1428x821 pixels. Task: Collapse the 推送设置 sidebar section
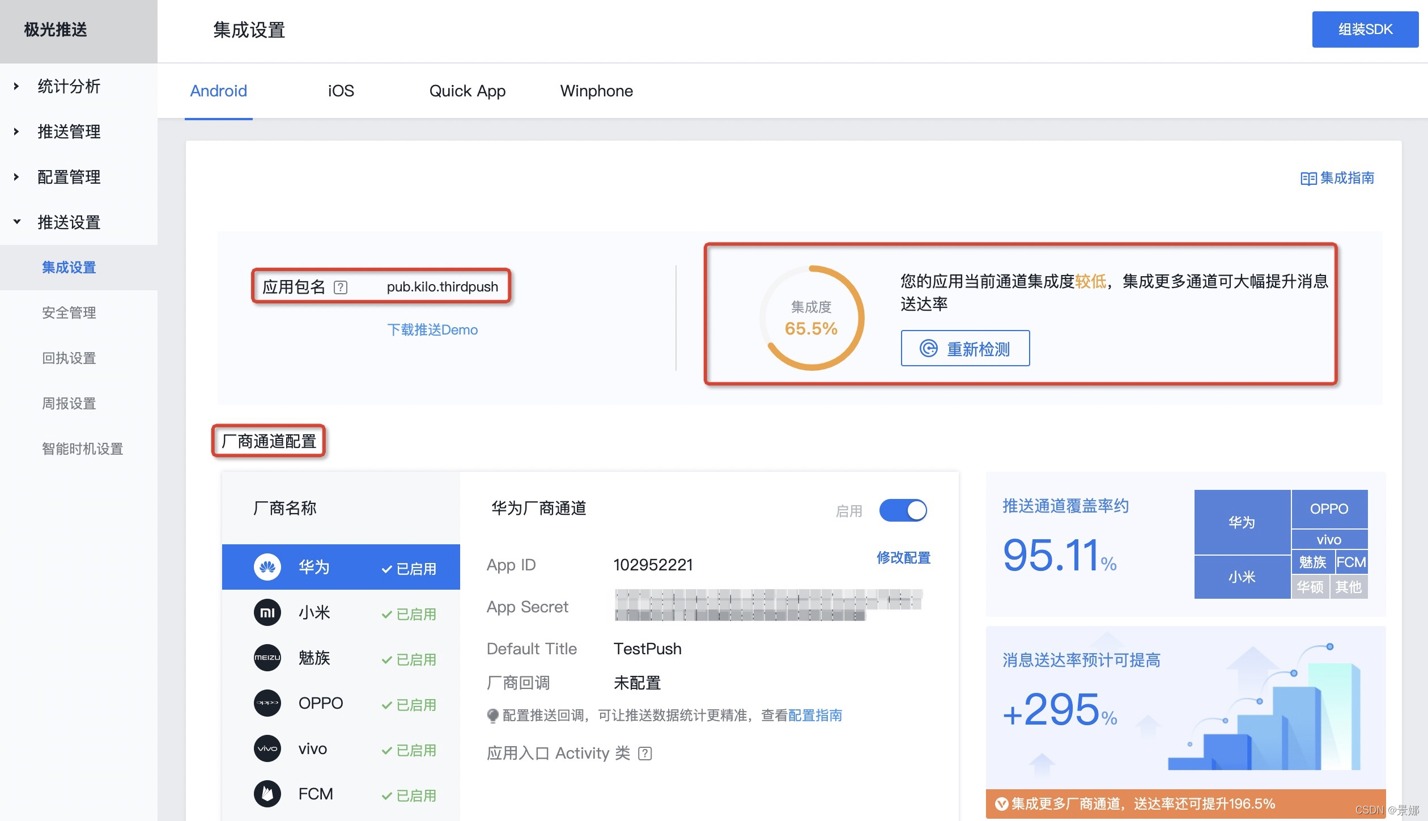point(68,222)
